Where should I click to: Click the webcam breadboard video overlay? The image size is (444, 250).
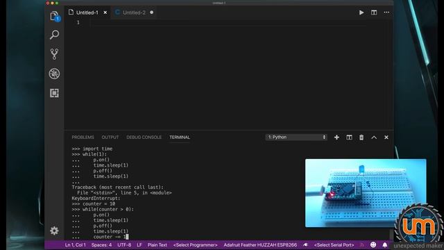click(366, 193)
